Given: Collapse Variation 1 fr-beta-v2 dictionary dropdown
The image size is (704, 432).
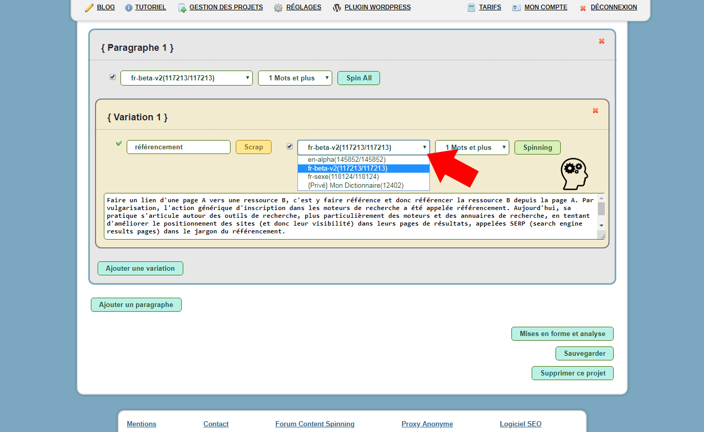Looking at the screenshot, I should click(363, 147).
